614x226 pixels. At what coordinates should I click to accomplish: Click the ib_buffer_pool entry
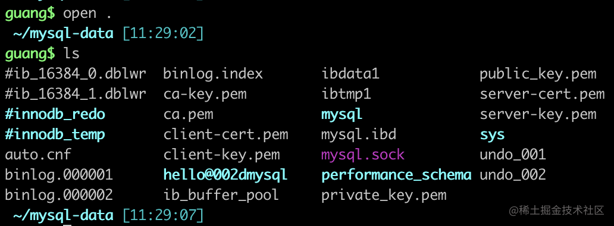(x=221, y=195)
